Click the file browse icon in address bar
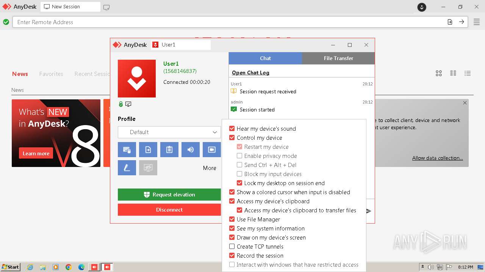This screenshot has height=272, width=485. [450, 22]
